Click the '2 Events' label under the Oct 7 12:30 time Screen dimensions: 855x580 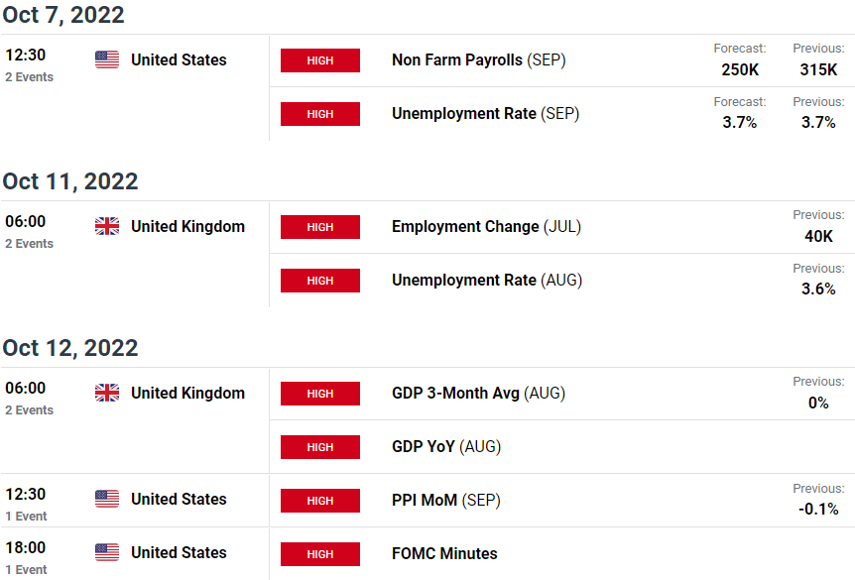(x=30, y=77)
